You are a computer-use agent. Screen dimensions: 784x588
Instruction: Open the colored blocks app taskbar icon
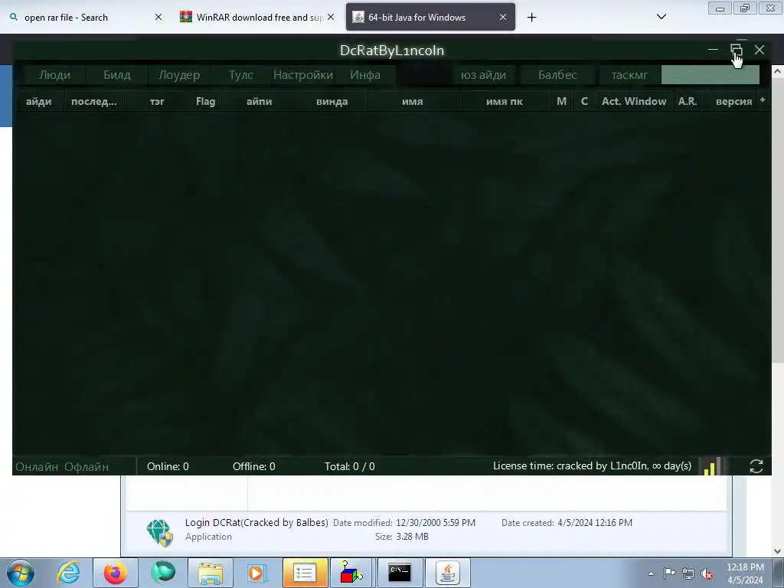(352, 573)
